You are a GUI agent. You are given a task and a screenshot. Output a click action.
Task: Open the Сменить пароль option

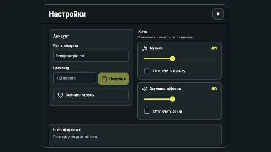(x=91, y=95)
